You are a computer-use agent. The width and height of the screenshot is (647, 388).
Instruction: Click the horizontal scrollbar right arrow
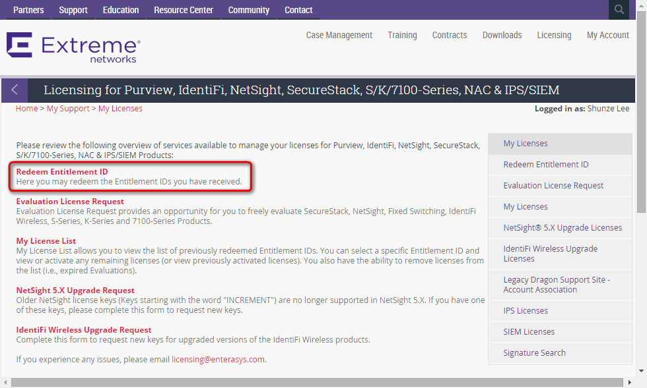[630, 382]
